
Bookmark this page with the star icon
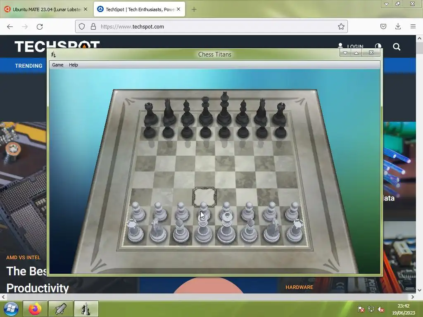[x=341, y=26]
